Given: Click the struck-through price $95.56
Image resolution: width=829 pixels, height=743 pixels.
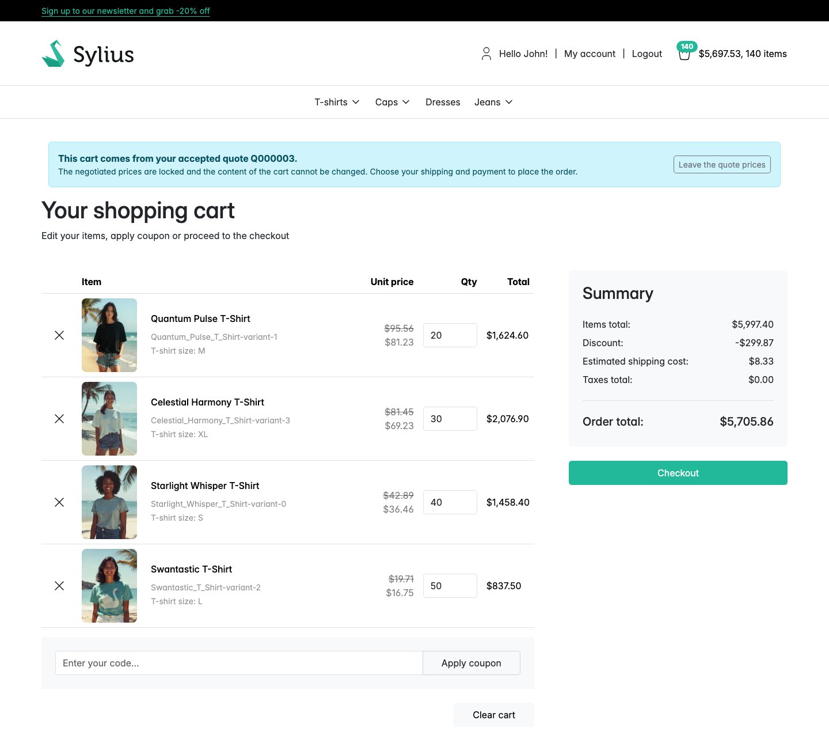Looking at the screenshot, I should click(x=399, y=328).
